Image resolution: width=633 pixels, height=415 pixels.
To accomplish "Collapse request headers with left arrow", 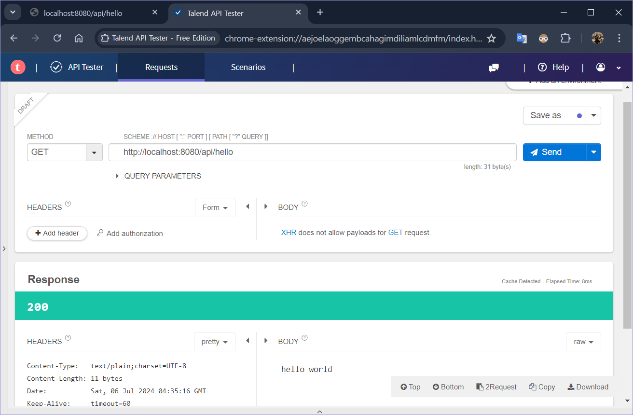I will point(248,207).
